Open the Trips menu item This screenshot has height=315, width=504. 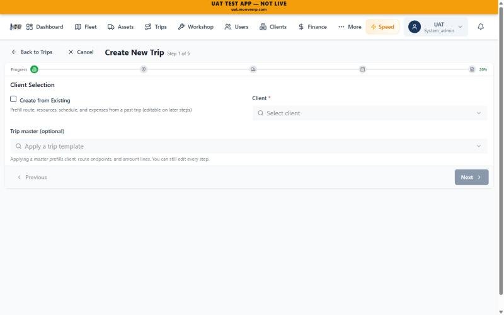click(156, 27)
